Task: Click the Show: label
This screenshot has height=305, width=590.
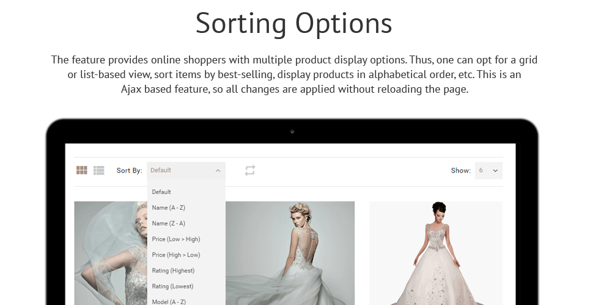Action: pyautogui.click(x=461, y=171)
